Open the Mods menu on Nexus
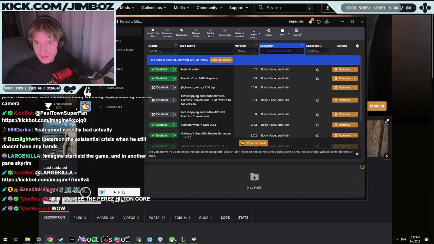 tap(127, 8)
